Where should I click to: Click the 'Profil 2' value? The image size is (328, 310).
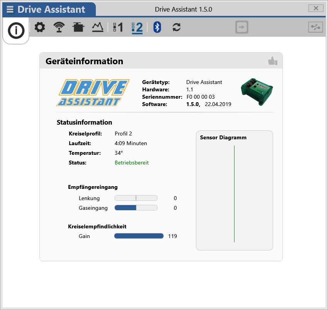tap(123, 134)
